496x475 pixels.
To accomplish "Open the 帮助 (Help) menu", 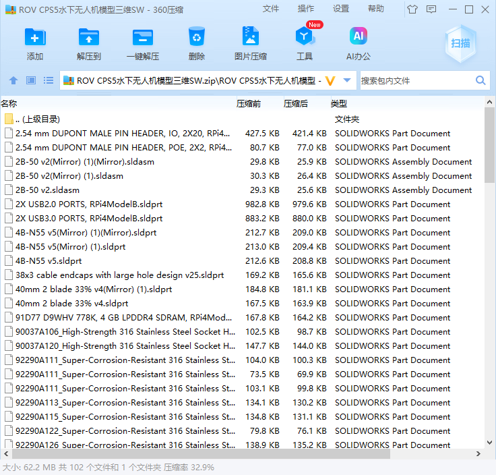I will pos(376,9).
